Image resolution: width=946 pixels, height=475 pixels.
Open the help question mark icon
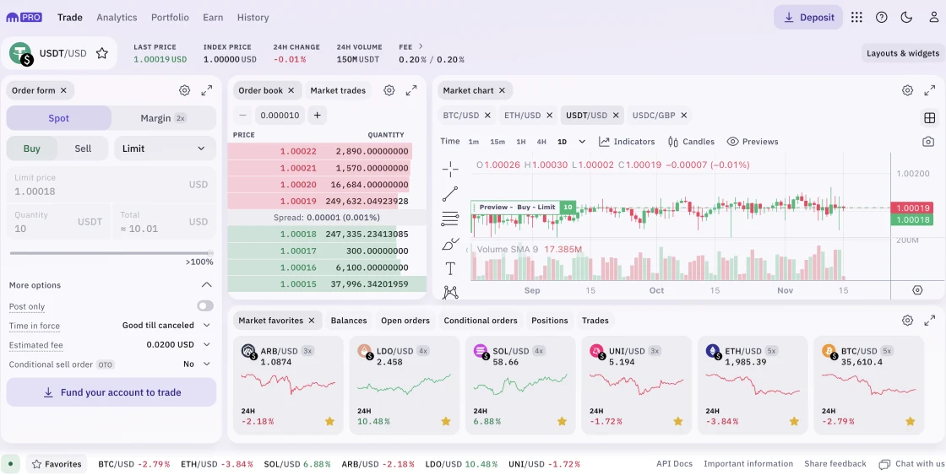pos(882,18)
